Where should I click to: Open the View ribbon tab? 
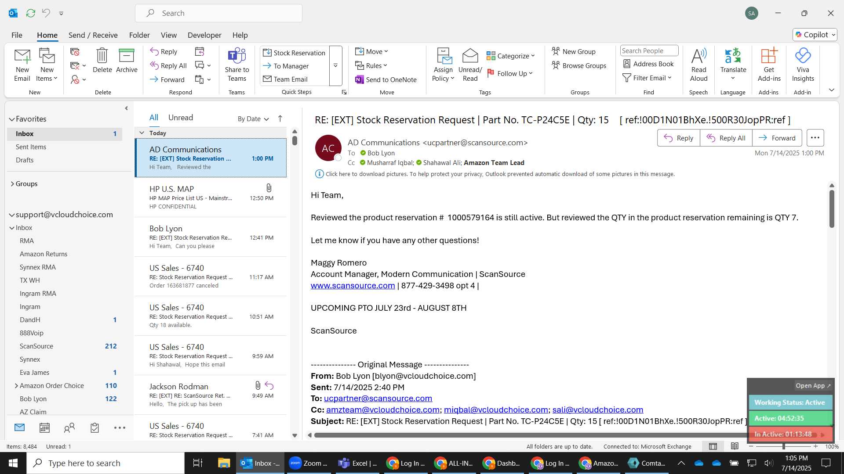point(169,35)
